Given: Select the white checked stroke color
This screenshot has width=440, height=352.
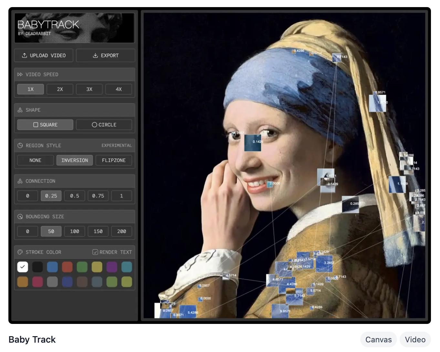Looking at the screenshot, I should click(x=23, y=267).
